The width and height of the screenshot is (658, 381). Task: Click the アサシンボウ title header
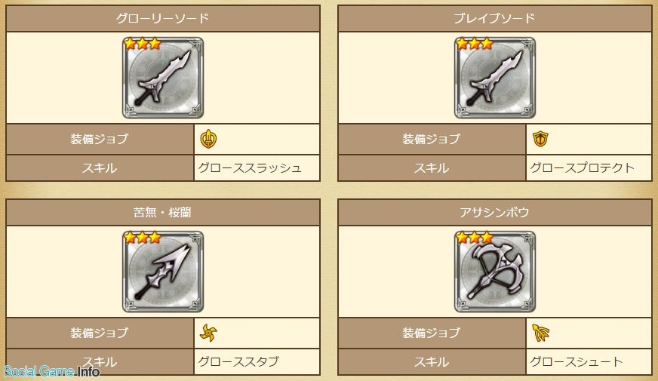[495, 212]
